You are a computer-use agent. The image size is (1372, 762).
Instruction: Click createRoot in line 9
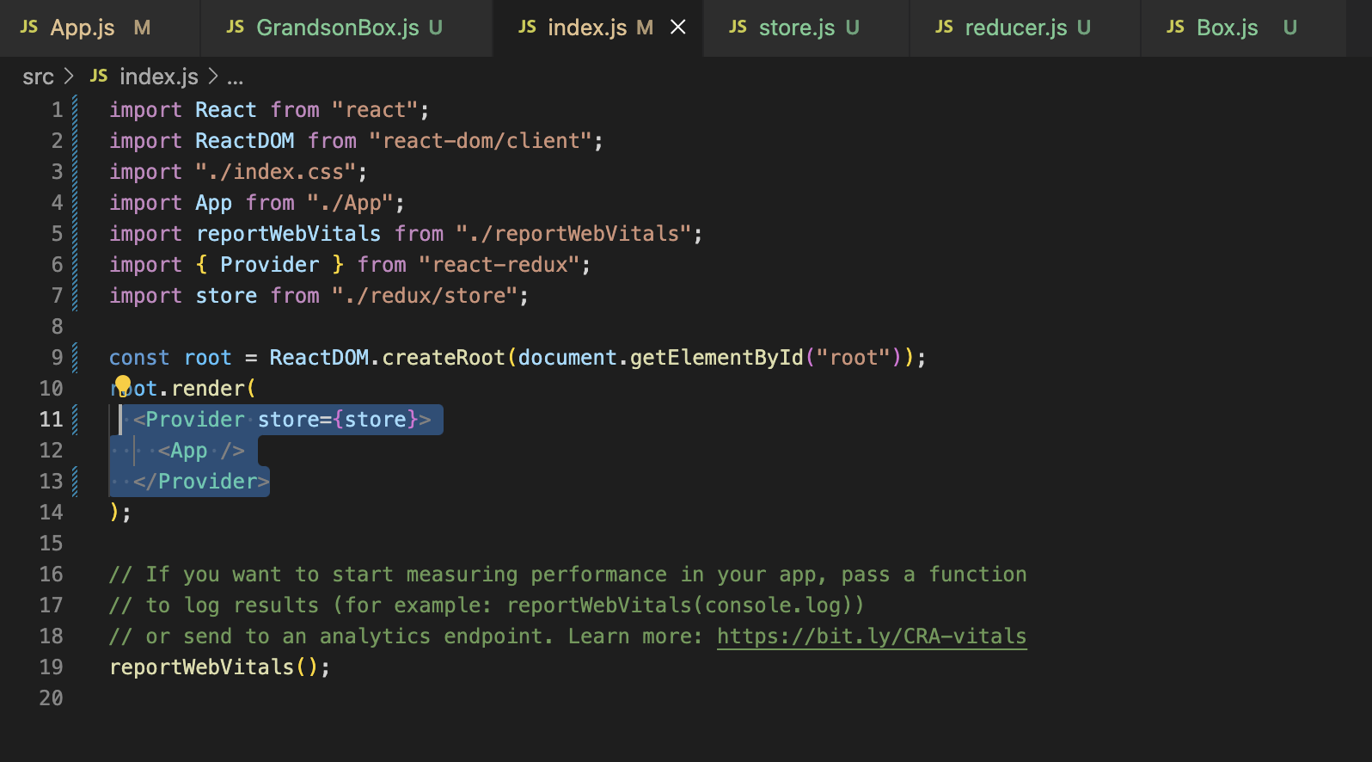pos(444,358)
